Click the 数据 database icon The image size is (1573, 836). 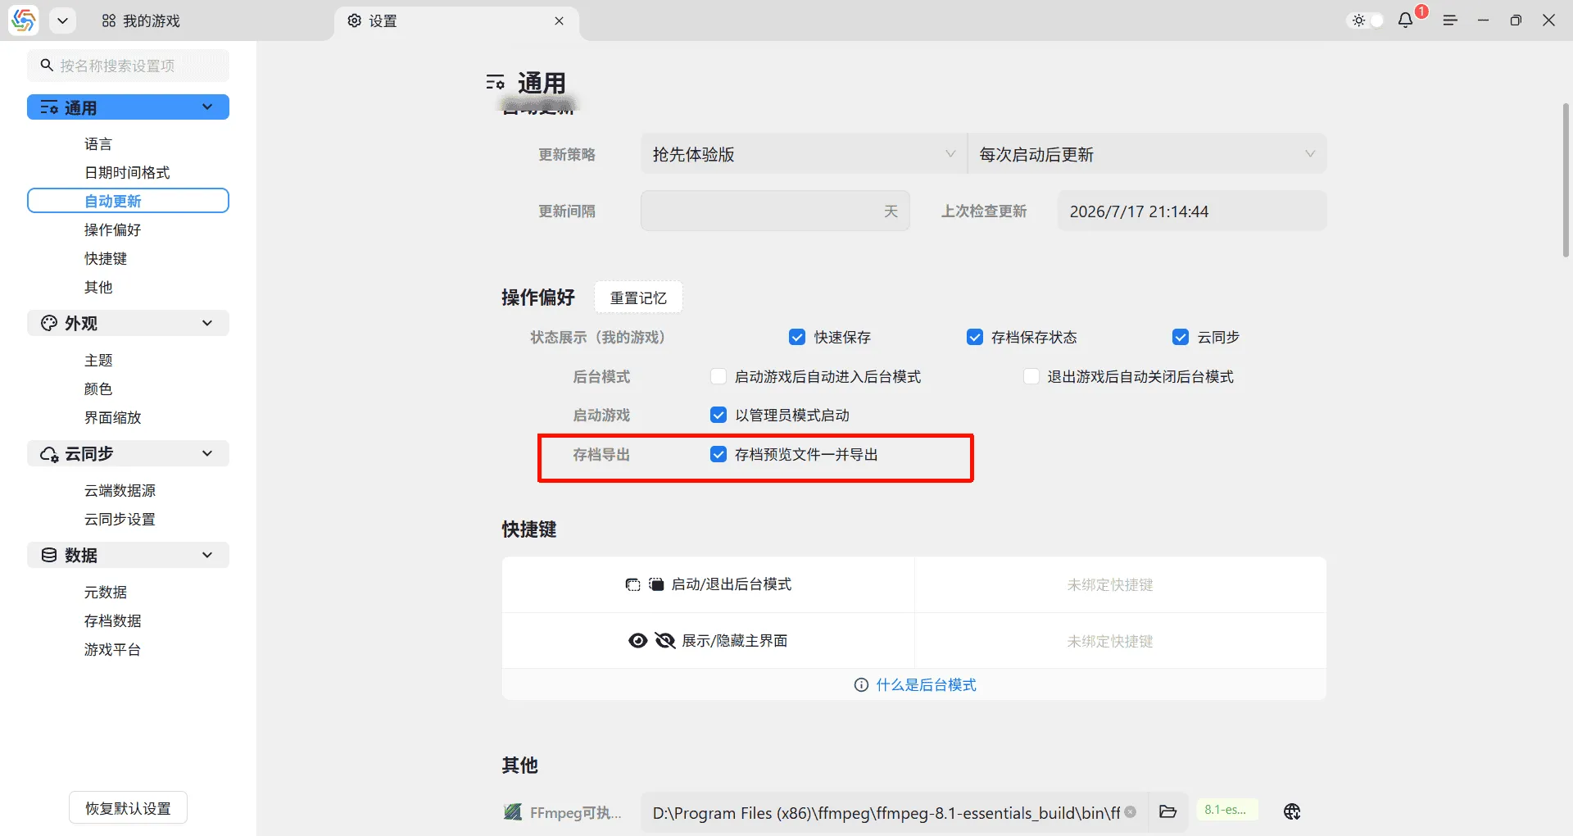[49, 555]
